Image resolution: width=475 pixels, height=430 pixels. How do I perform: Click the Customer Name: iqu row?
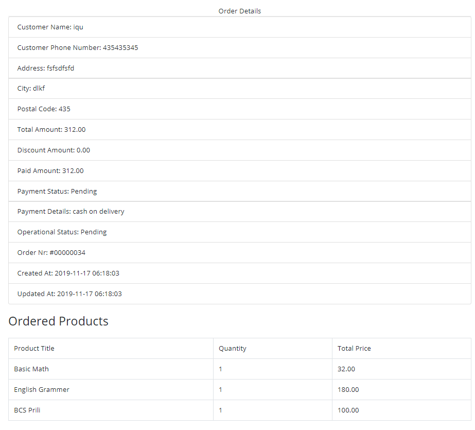240,27
